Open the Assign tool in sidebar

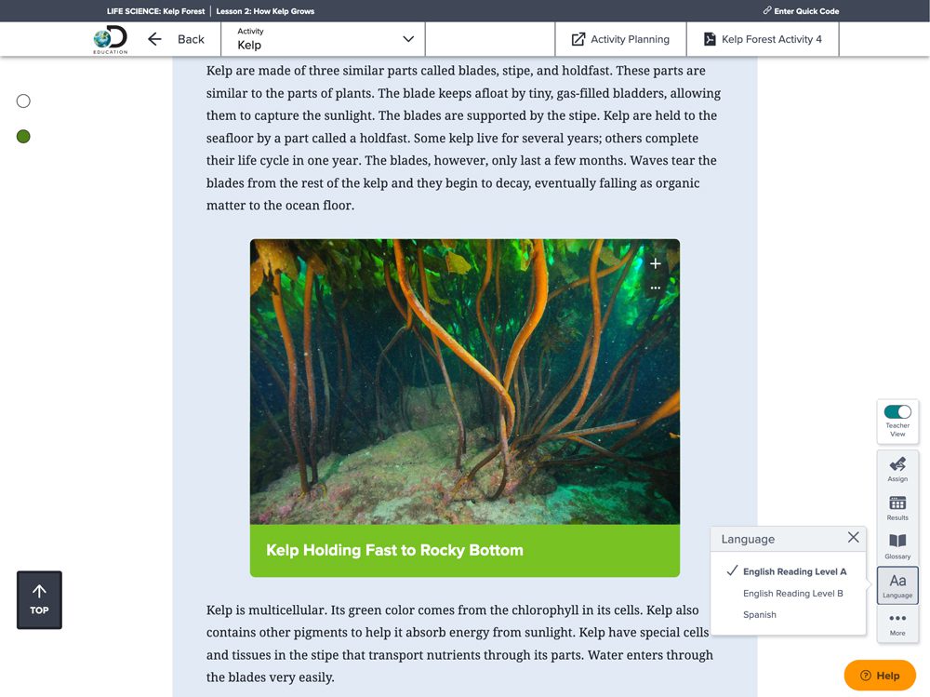(x=897, y=468)
